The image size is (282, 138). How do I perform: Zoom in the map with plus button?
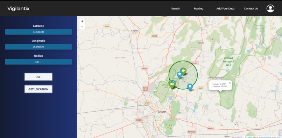[x=82, y=21]
